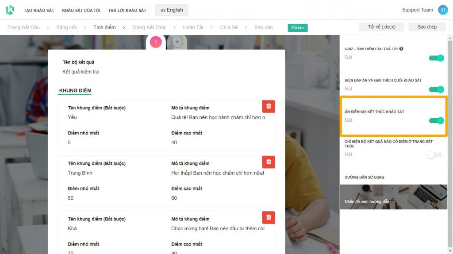Click the "Sao chép" copy button

click(x=426, y=26)
